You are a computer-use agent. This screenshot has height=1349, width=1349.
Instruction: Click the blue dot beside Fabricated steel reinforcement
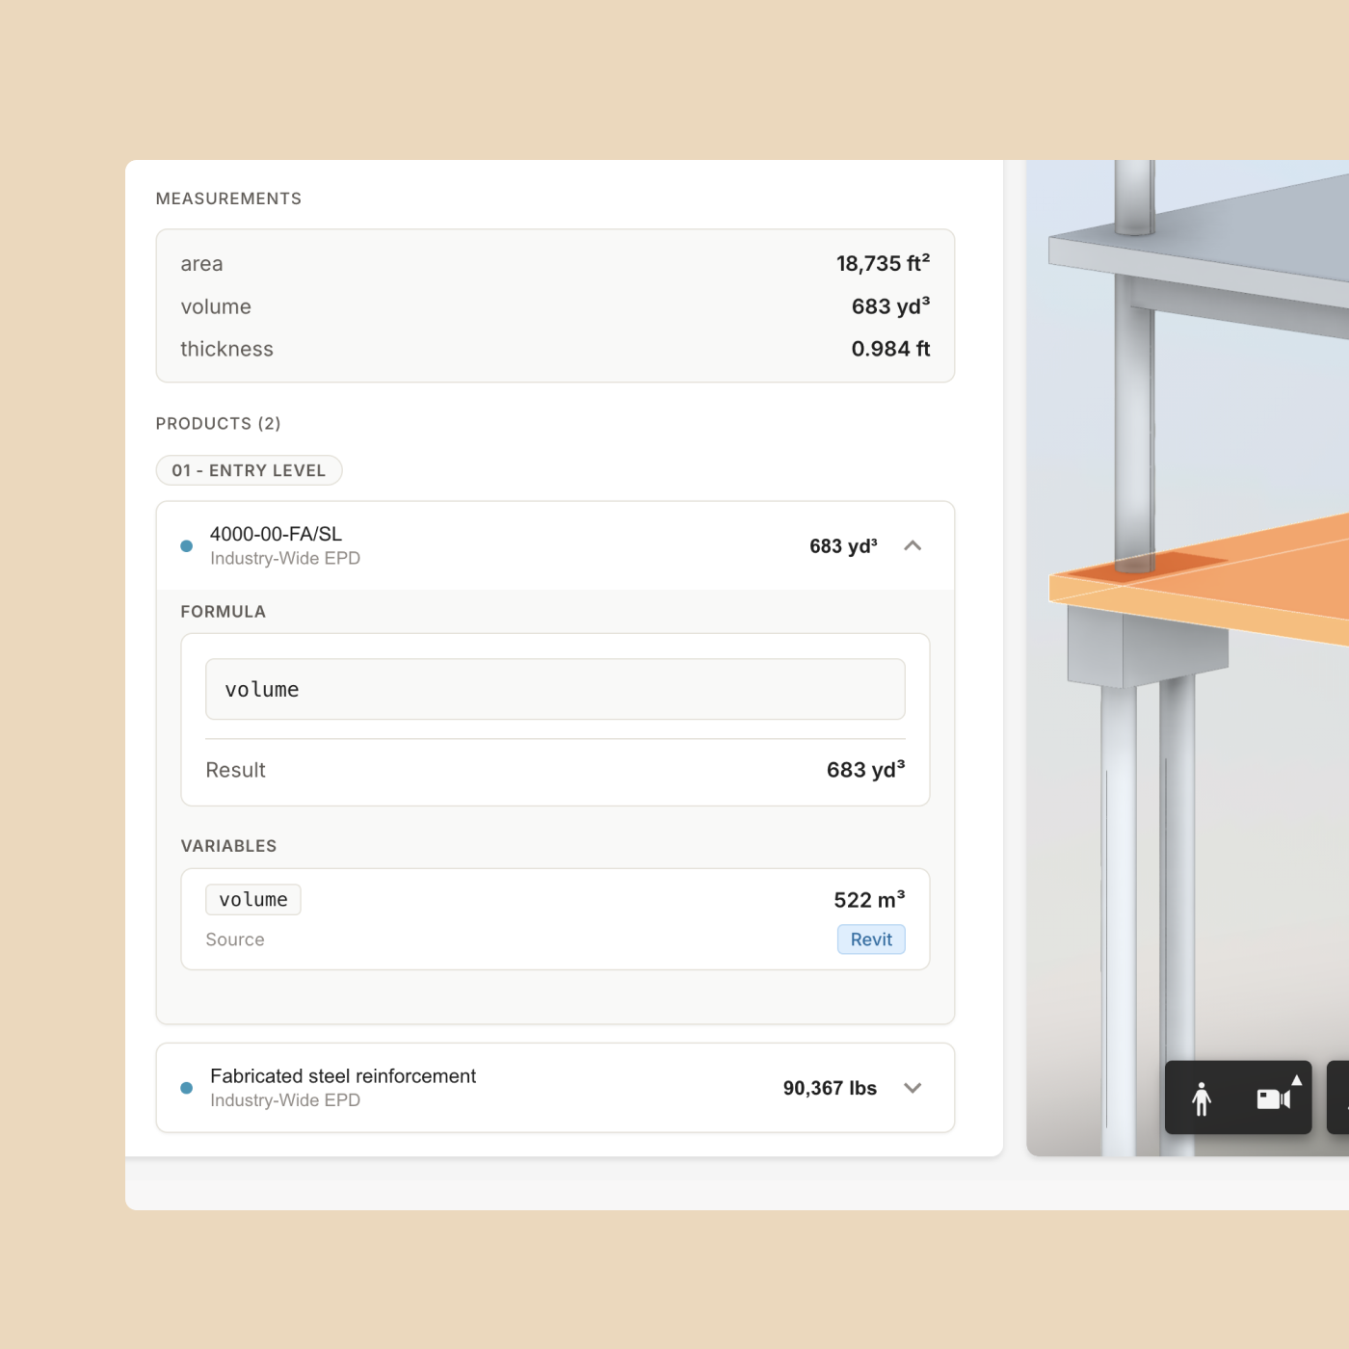tap(187, 1088)
